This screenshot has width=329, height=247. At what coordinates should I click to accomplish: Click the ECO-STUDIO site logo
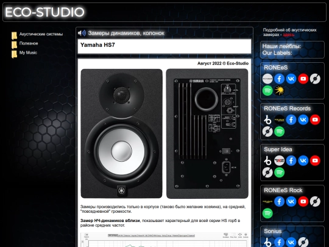point(44,12)
